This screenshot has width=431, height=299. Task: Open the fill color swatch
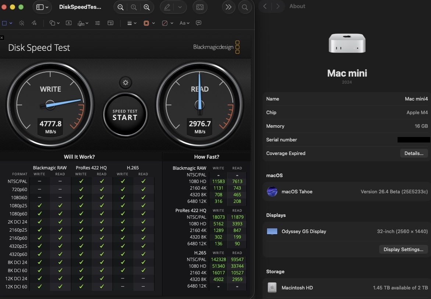(x=165, y=23)
